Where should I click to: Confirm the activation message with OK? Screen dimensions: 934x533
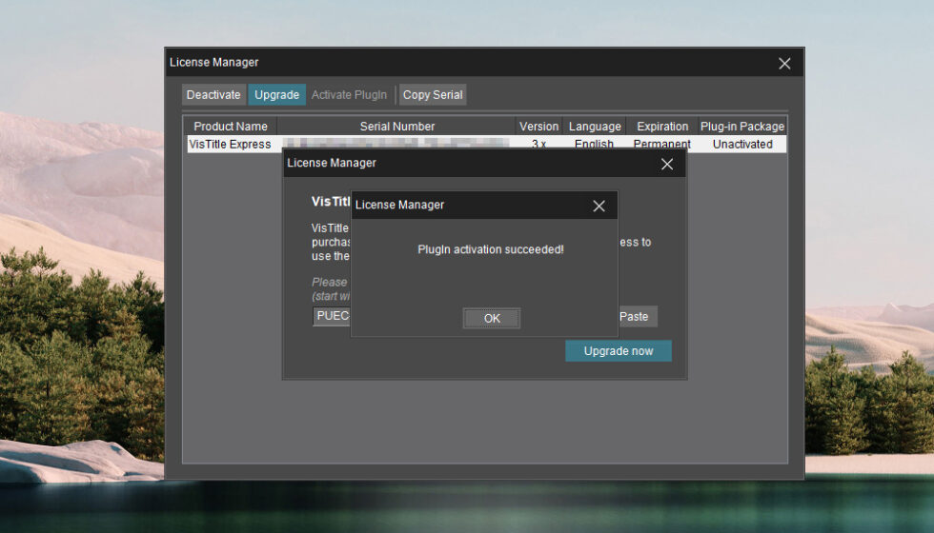click(x=492, y=318)
